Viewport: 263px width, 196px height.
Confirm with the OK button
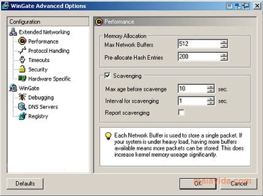198,183
